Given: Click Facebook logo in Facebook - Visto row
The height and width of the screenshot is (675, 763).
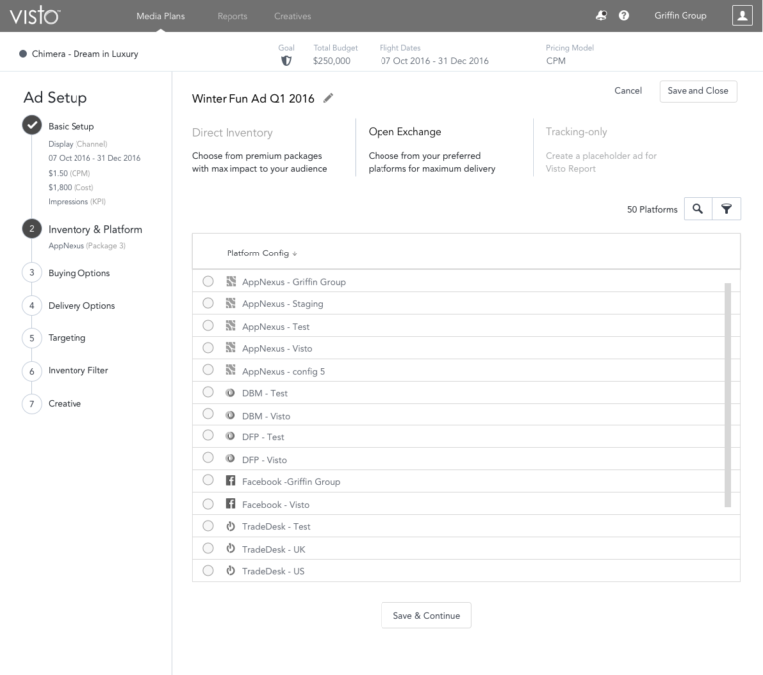Looking at the screenshot, I should click(x=230, y=504).
